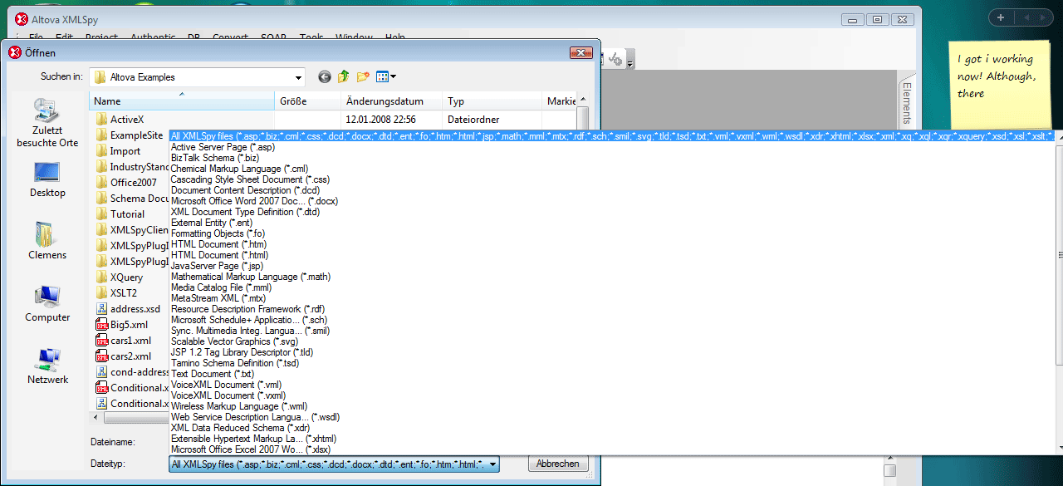Choose VoiceXML Document (*.vml) filter
Viewport: 1063px width, 486px height.
pyautogui.click(x=226, y=385)
